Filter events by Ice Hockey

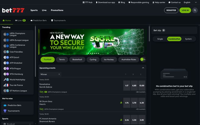click(109, 59)
